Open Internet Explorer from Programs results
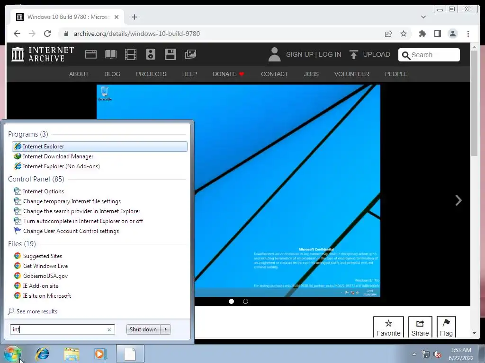Viewport: 485px width, 363px height. click(99, 147)
